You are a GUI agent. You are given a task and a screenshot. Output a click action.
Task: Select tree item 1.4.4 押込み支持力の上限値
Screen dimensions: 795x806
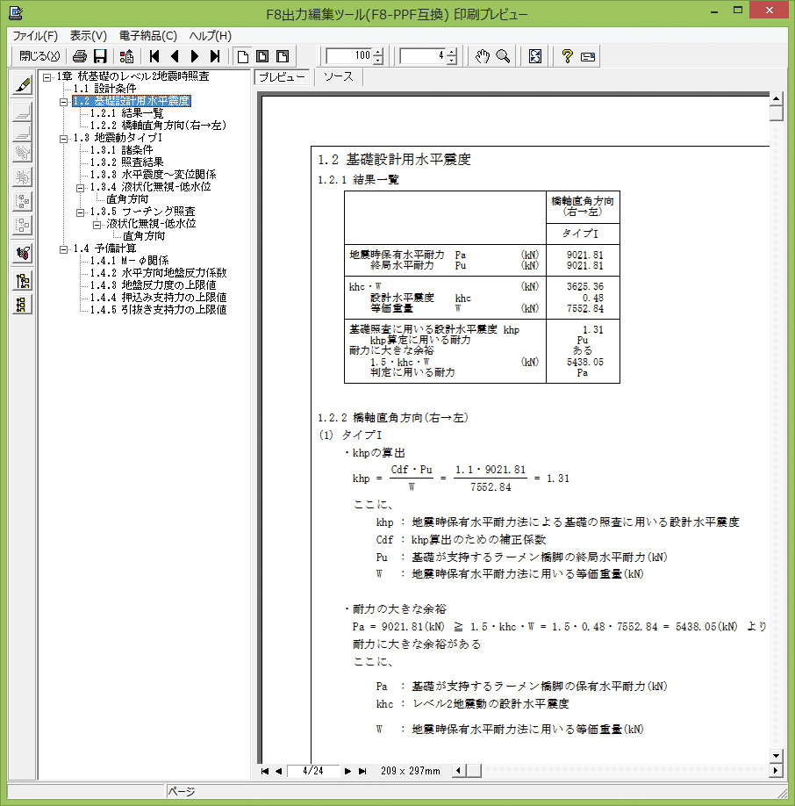coord(158,298)
